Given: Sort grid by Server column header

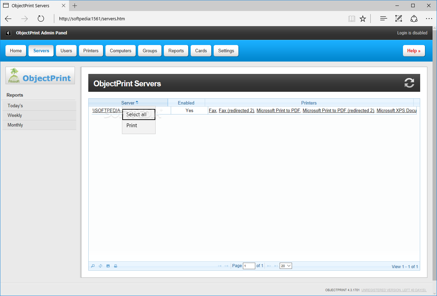Looking at the screenshot, I should (128, 103).
